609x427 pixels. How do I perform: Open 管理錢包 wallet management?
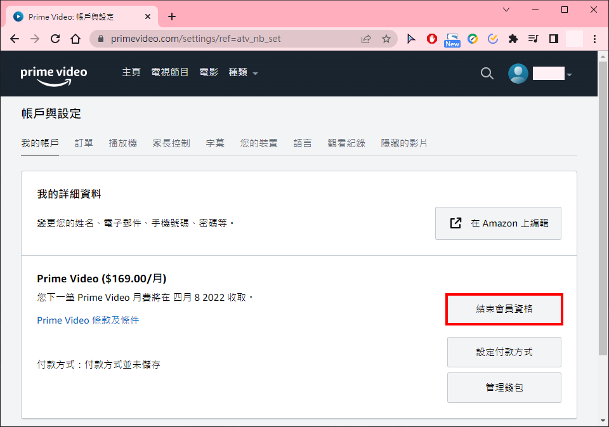coord(504,388)
